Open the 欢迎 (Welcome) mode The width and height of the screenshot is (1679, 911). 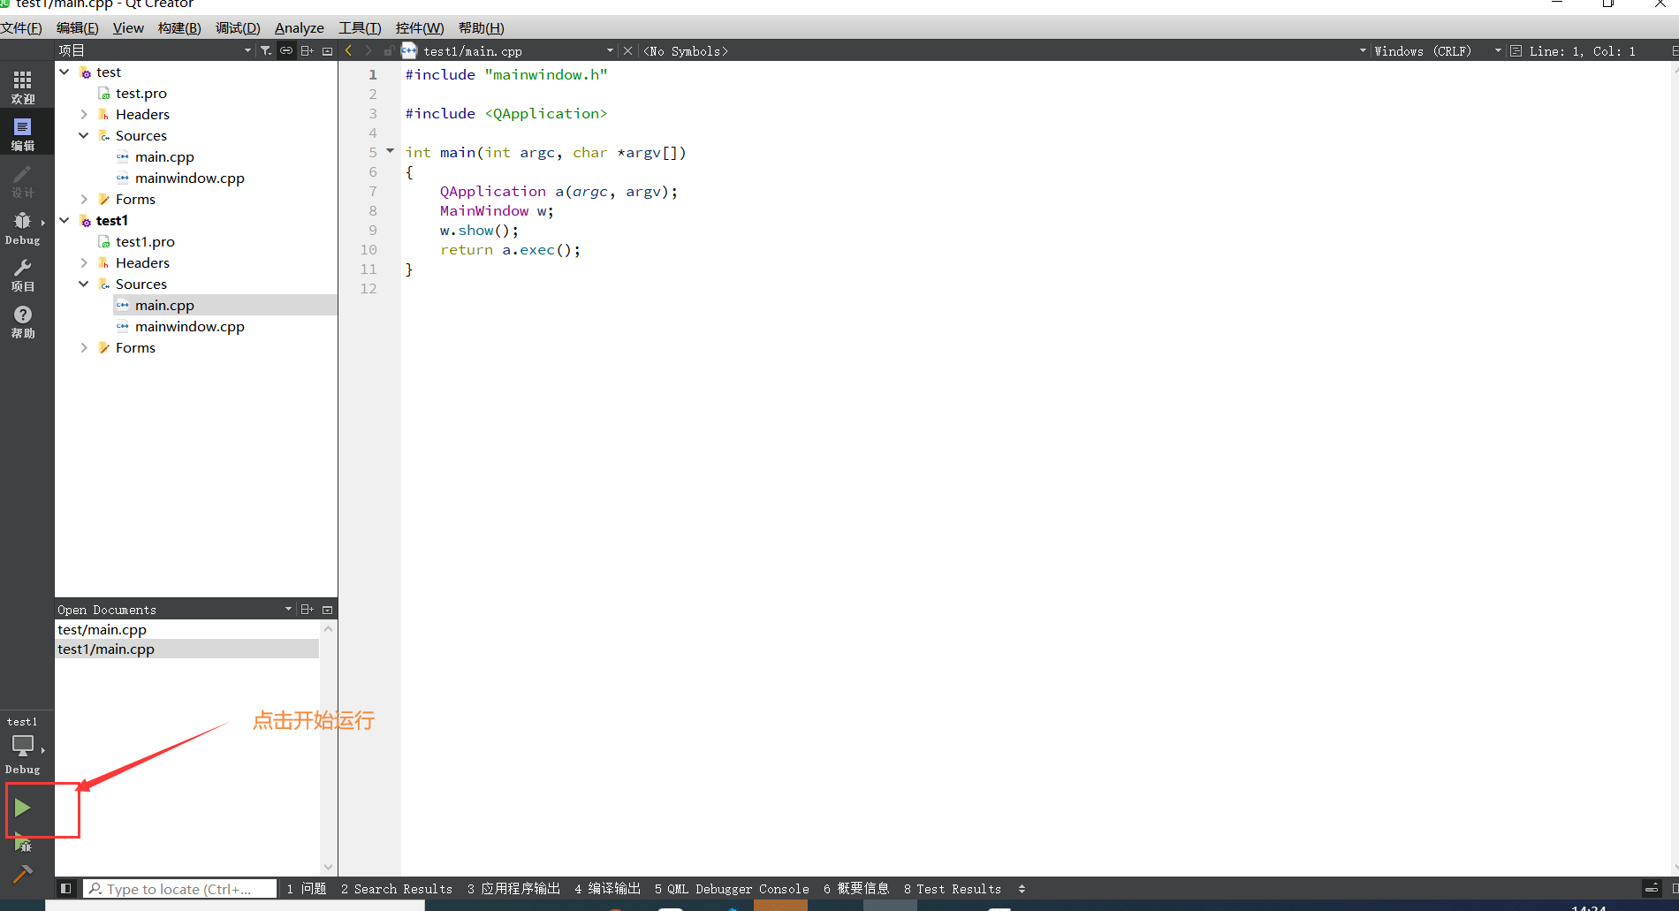pos(24,84)
